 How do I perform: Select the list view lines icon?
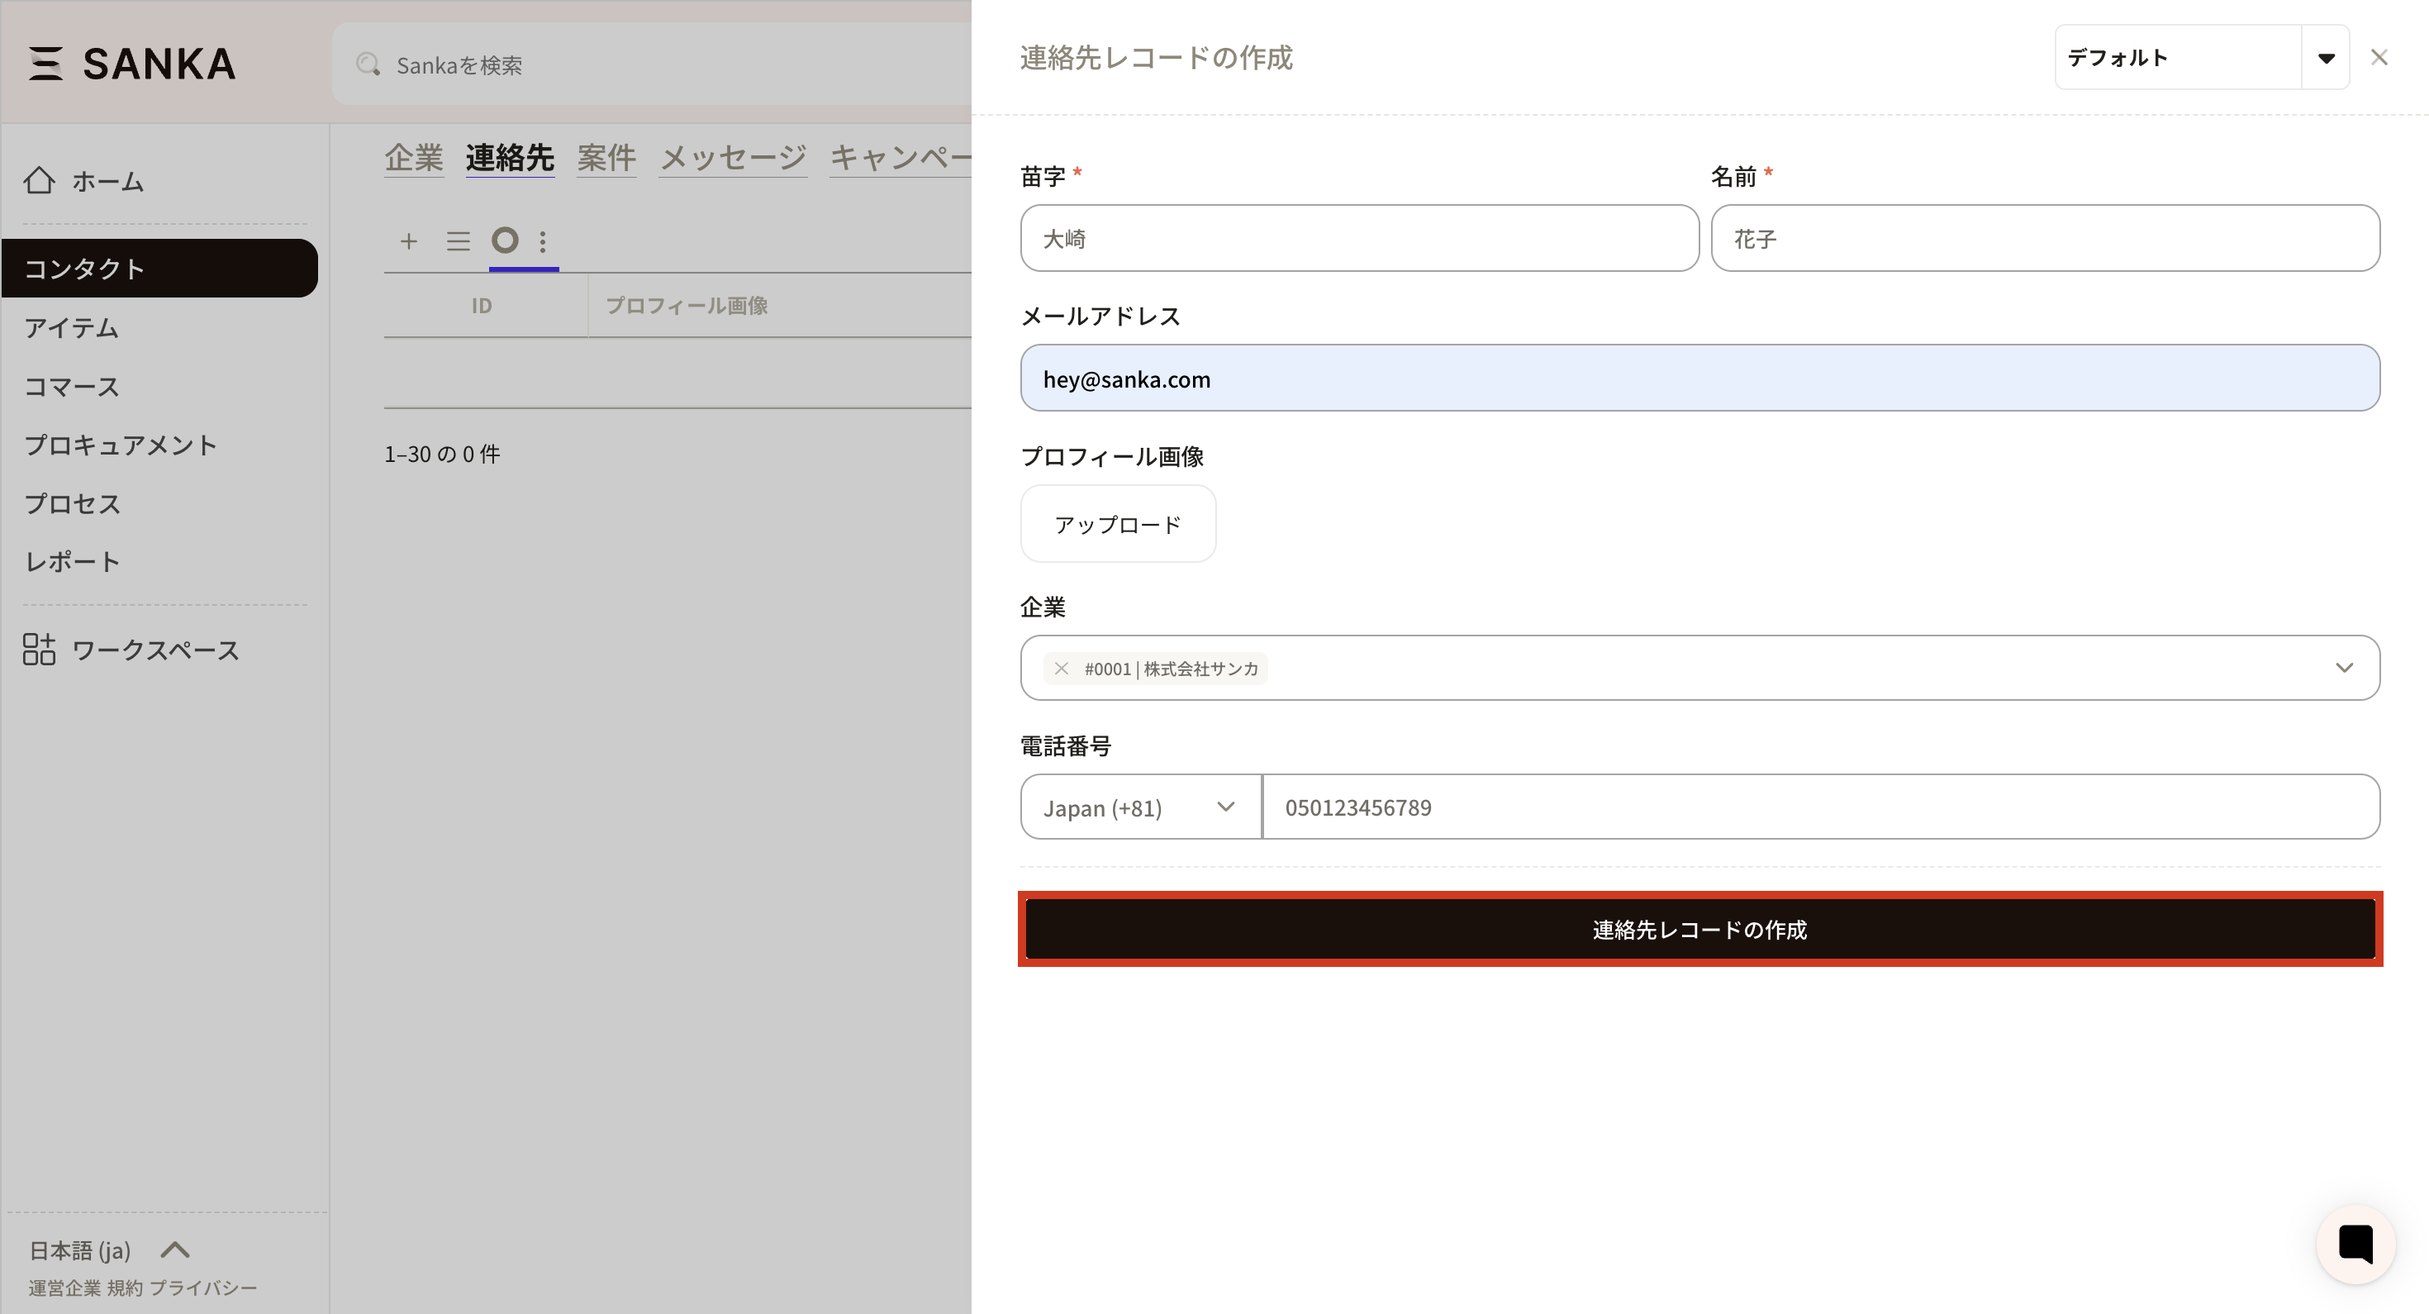point(459,241)
